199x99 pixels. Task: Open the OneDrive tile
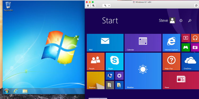(190, 62)
